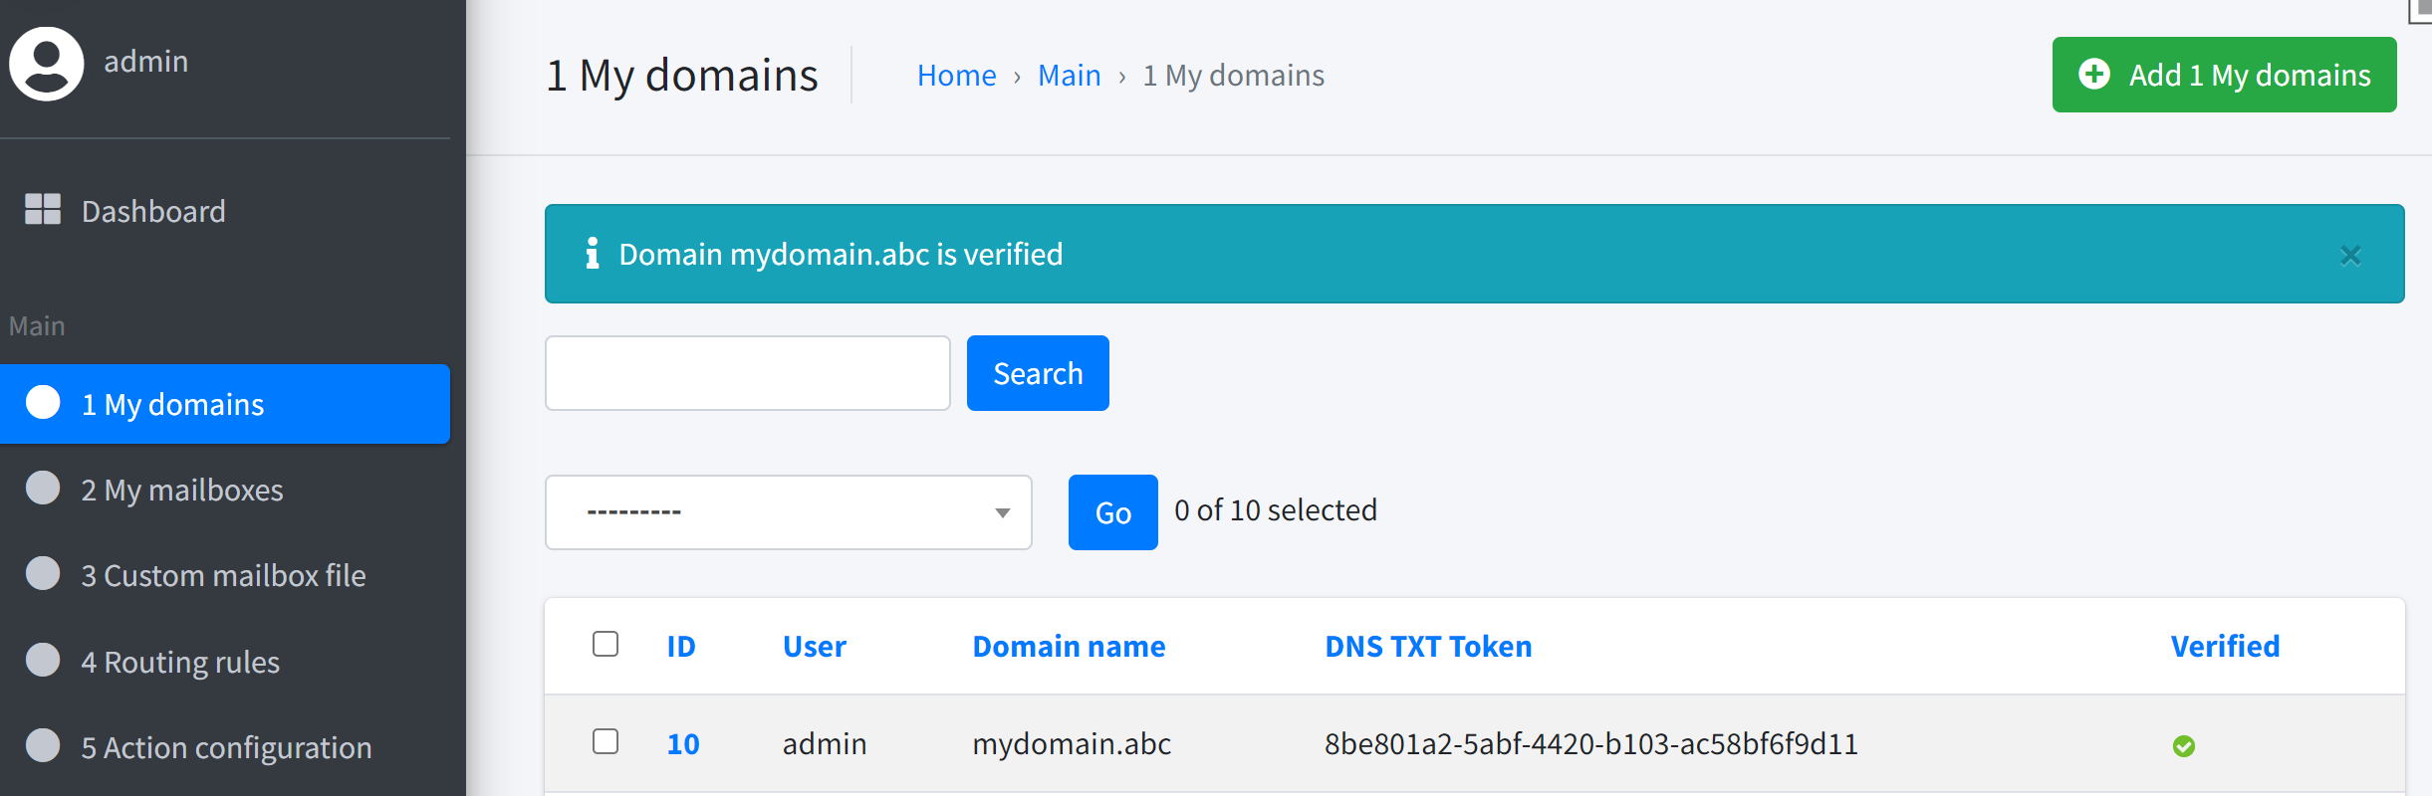
Task: Dismiss the domain verified alert
Action: (x=2350, y=256)
